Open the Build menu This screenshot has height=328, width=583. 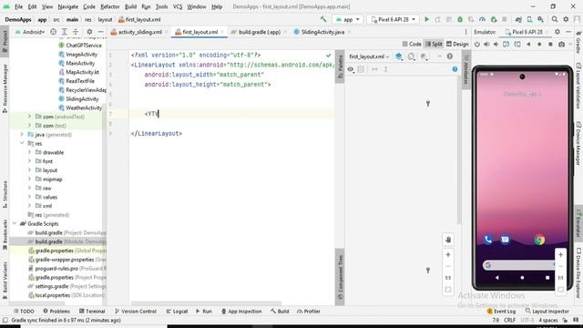pos(130,6)
